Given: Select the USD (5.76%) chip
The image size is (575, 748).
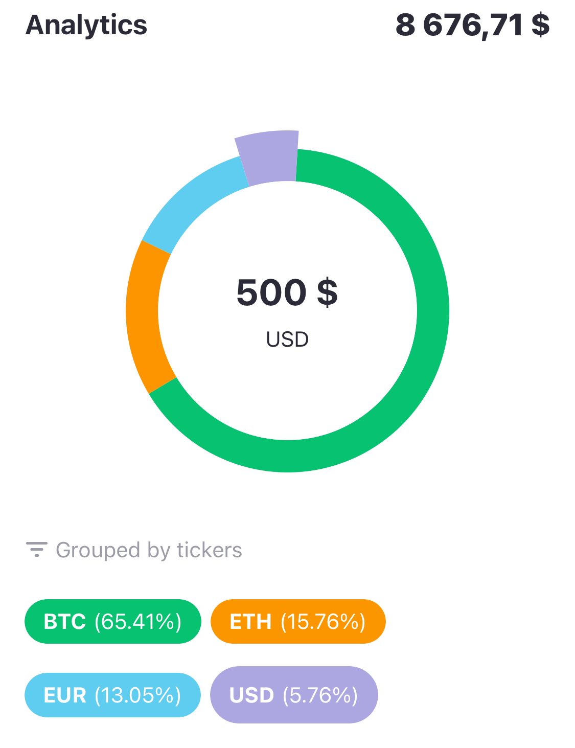Looking at the screenshot, I should pyautogui.click(x=294, y=695).
